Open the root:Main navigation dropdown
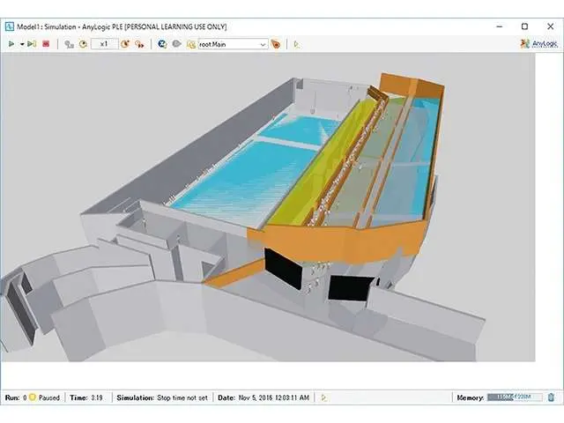The height and width of the screenshot is (423, 564). click(x=263, y=44)
